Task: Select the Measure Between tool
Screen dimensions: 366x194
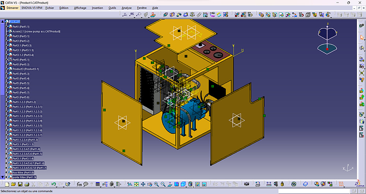Action: [269, 184]
